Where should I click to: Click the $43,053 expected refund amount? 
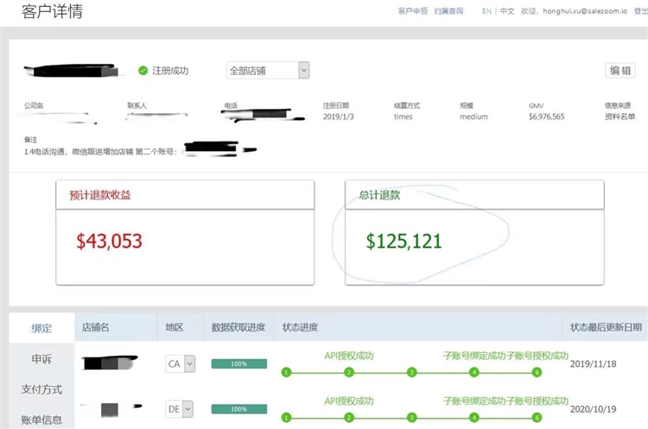coord(109,241)
